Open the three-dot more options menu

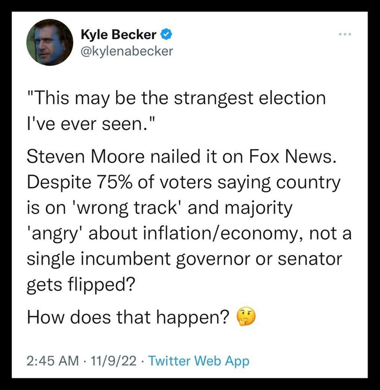pyautogui.click(x=344, y=35)
